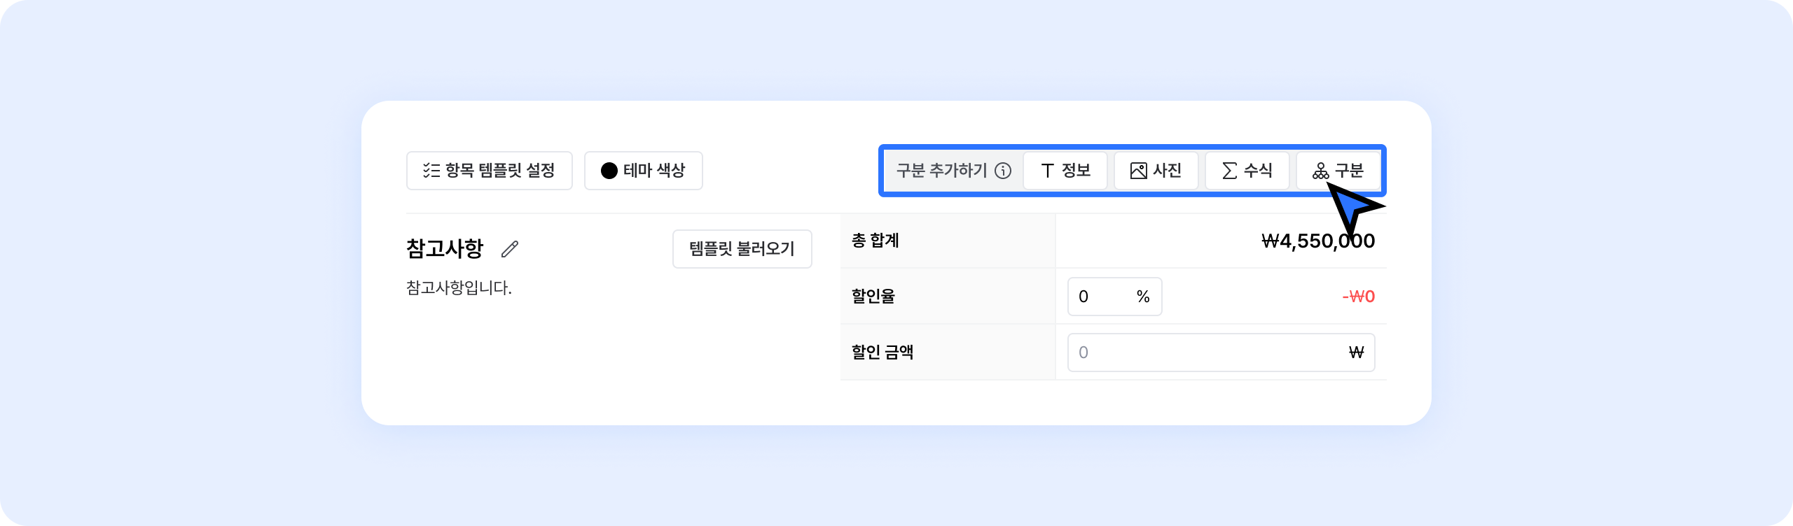Pick the black 테마 색상 circle swatch
Viewport: 1793px width, 526px height.
[609, 171]
